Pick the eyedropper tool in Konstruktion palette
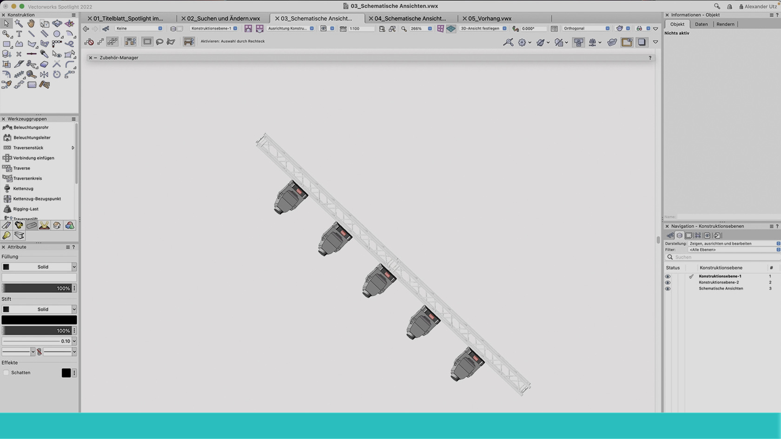781x439 pixels. point(45,54)
